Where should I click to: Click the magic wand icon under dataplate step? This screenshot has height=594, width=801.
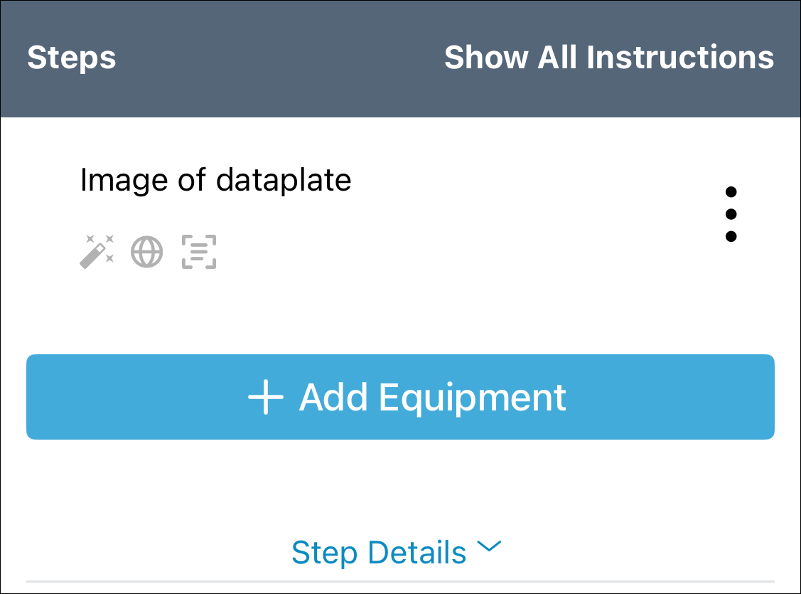(96, 252)
